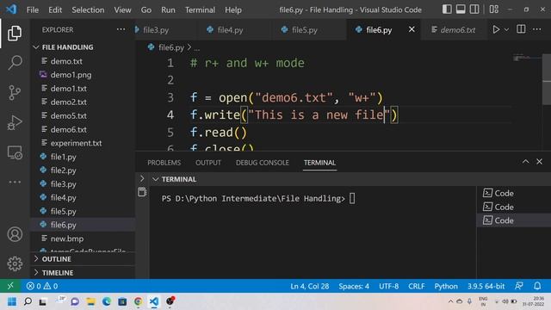Show additional views ellipsis in activity bar

[x=15, y=182]
